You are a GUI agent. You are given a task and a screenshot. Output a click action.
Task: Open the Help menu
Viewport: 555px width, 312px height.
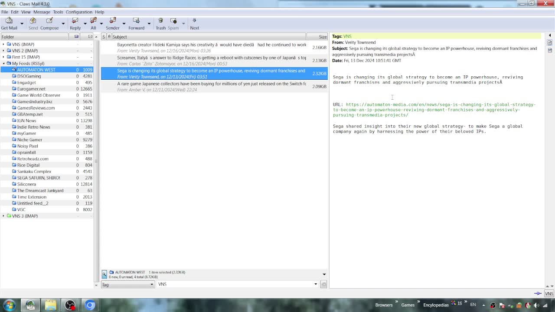99,12
